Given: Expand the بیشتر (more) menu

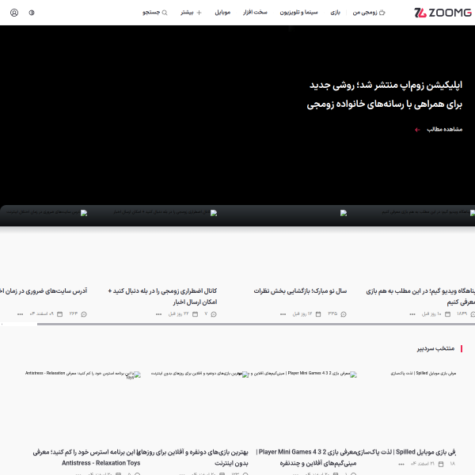Looking at the screenshot, I should 191,13.
